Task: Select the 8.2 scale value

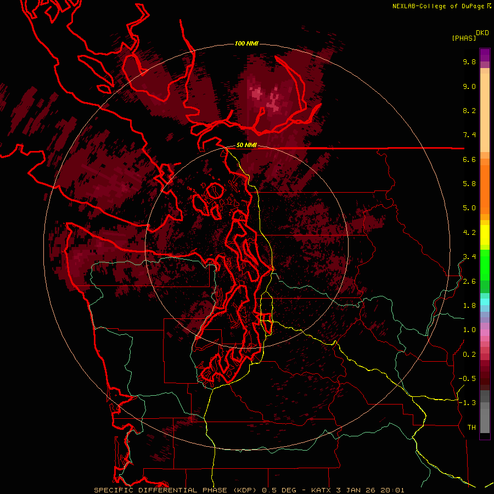Action: click(469, 110)
